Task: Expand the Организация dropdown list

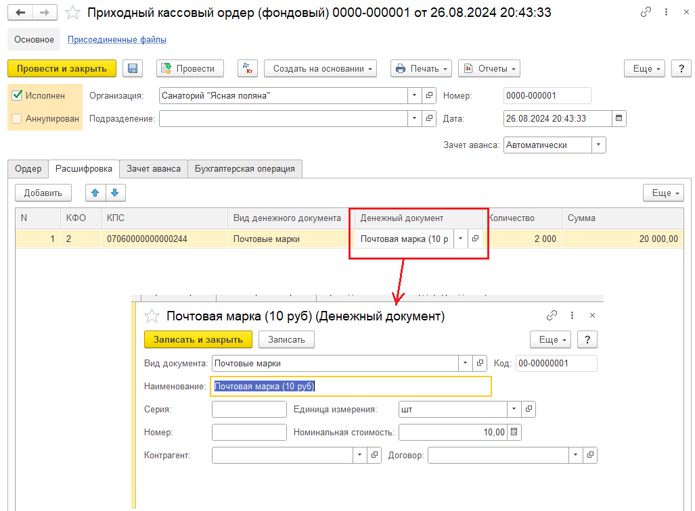Action: 414,95
